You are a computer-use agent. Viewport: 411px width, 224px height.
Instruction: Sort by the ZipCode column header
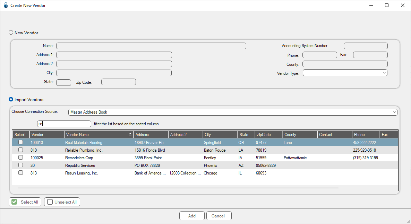pos(269,135)
